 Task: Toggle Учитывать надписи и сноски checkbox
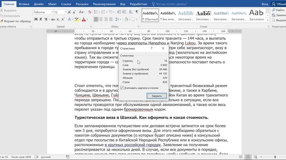tap(122, 88)
